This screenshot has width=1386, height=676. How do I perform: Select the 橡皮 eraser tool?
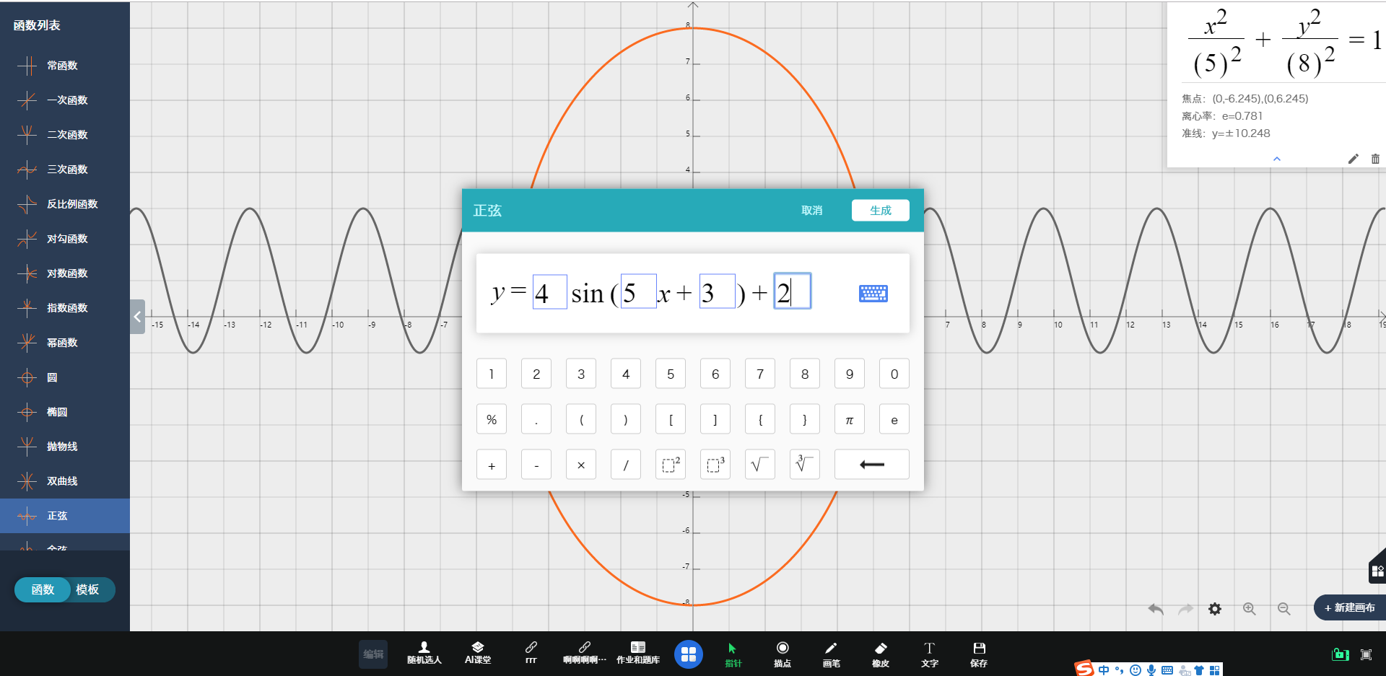click(x=881, y=654)
